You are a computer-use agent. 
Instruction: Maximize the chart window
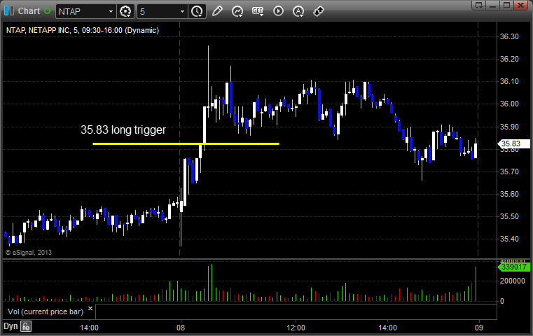(x=506, y=5)
